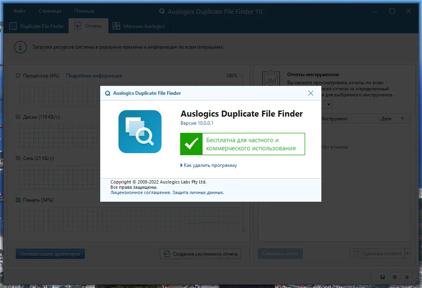Click the Процессор chip icon

point(18,75)
